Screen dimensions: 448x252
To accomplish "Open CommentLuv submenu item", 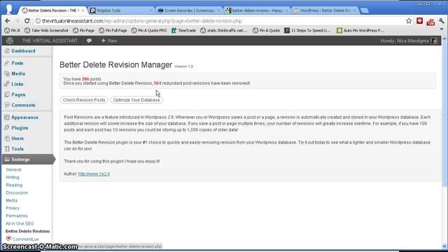I will click(x=25, y=239).
